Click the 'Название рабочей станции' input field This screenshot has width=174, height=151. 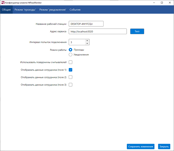point(86,24)
